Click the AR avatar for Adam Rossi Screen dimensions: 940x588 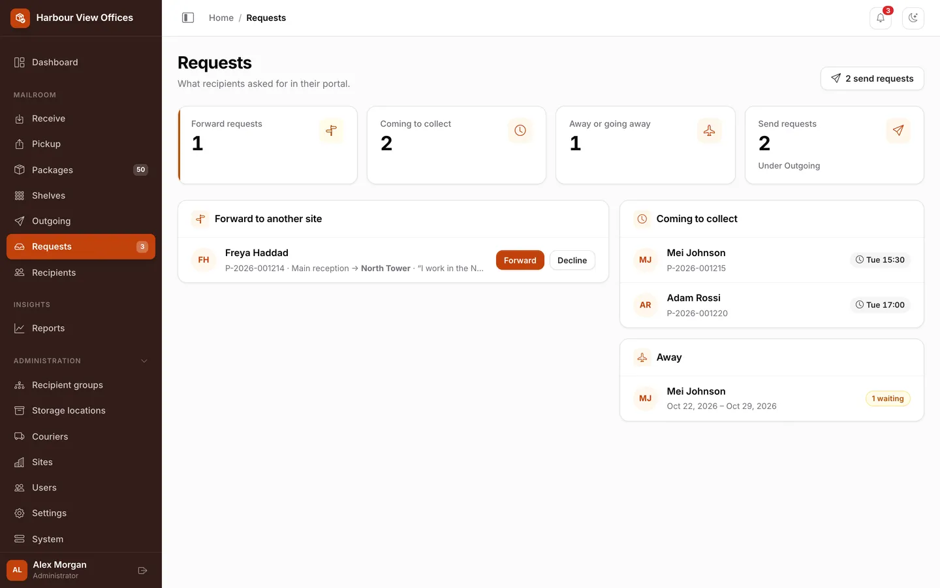click(x=646, y=305)
